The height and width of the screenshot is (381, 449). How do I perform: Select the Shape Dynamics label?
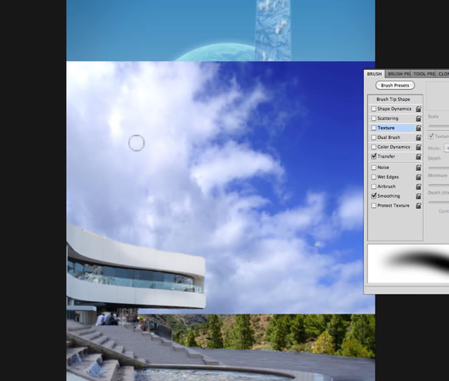pos(394,109)
